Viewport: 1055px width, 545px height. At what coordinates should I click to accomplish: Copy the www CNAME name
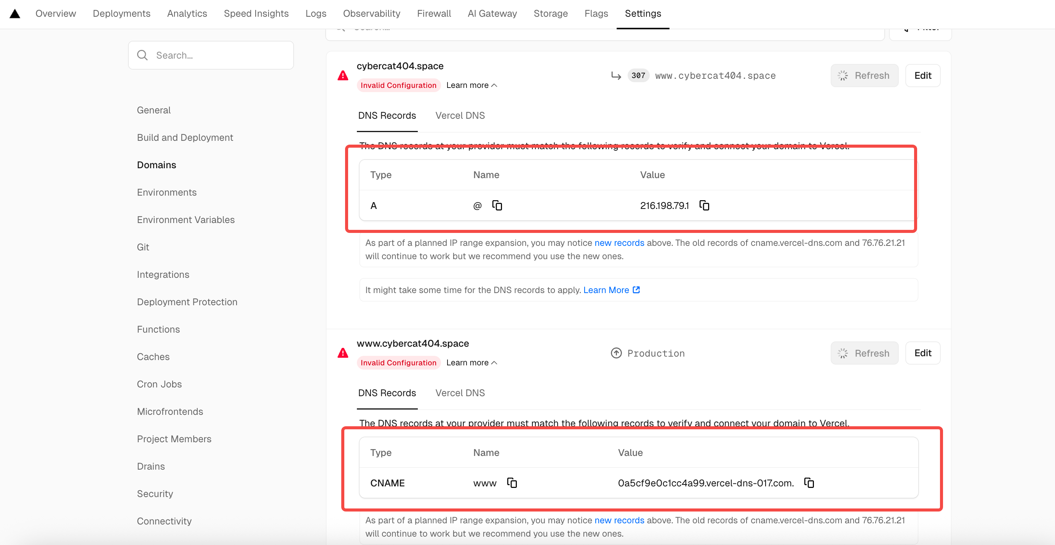(x=512, y=483)
